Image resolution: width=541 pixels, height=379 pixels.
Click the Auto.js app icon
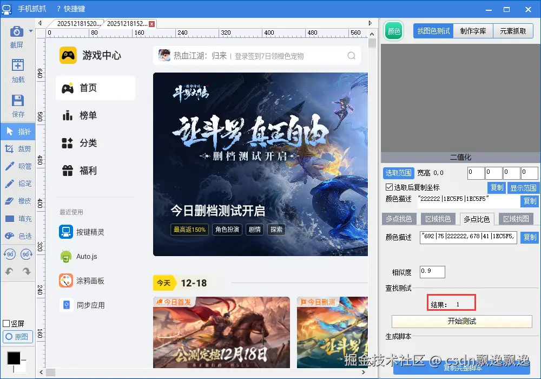(66, 257)
